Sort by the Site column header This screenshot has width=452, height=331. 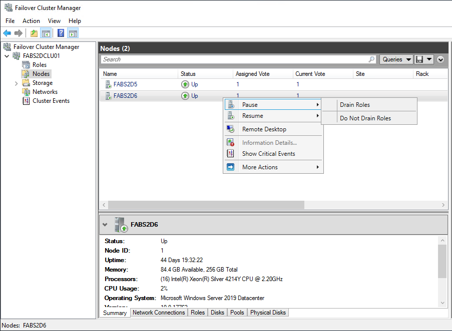(x=383, y=74)
